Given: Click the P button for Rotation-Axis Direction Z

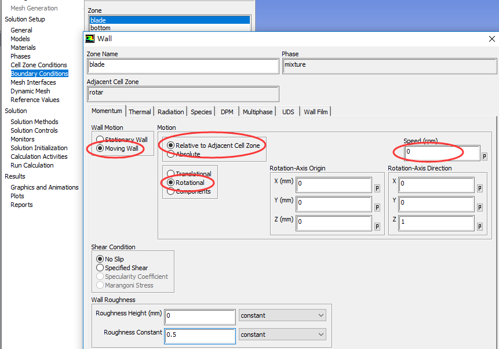Looking at the screenshot, I should 480,227.
